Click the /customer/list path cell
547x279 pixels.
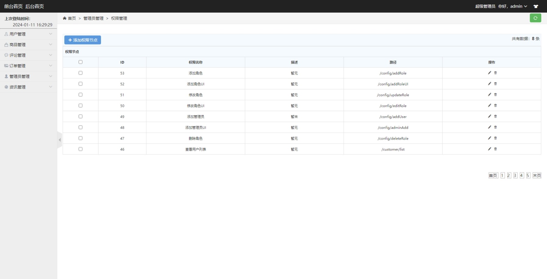(x=393, y=149)
